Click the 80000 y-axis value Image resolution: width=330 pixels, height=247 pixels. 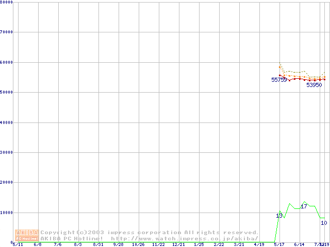click(6, 2)
